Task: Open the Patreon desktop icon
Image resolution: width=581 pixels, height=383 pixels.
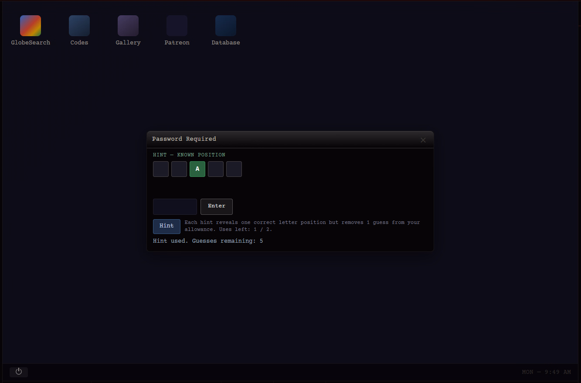Action: point(177,31)
